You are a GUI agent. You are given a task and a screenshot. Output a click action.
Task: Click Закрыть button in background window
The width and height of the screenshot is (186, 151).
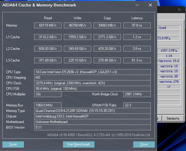point(173,118)
